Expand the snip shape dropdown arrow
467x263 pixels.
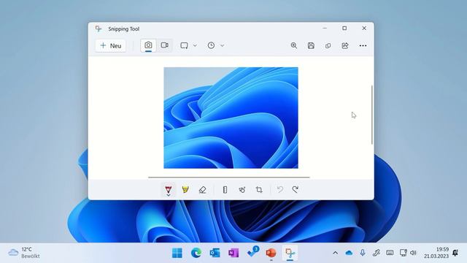coord(195,45)
